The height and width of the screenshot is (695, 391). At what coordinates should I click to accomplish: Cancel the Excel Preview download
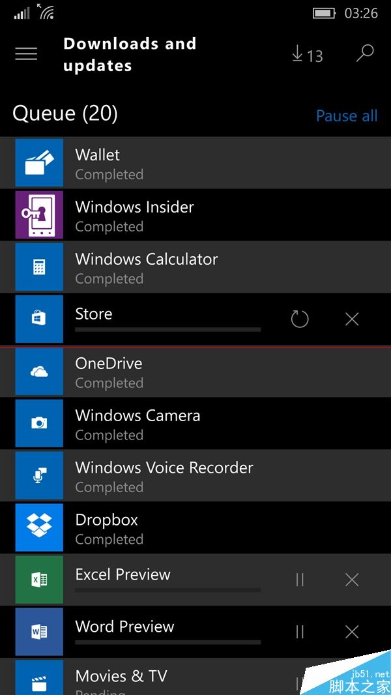tap(352, 580)
